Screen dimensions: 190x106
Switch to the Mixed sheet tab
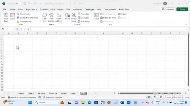(x=64, y=93)
